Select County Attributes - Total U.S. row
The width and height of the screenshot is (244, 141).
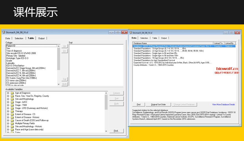[x=184, y=65]
